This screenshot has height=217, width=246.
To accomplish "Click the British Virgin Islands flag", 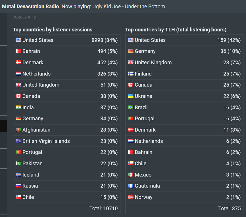I will click(x=18, y=141).
